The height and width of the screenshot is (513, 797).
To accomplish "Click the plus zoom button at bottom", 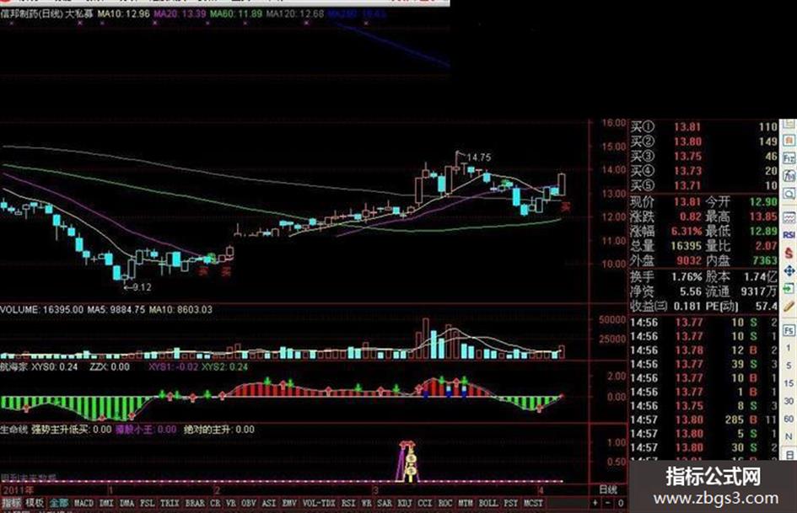I will [595, 503].
